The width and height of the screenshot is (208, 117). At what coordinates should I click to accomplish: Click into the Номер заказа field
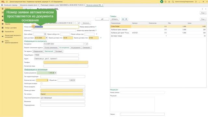(x=57, y=27)
